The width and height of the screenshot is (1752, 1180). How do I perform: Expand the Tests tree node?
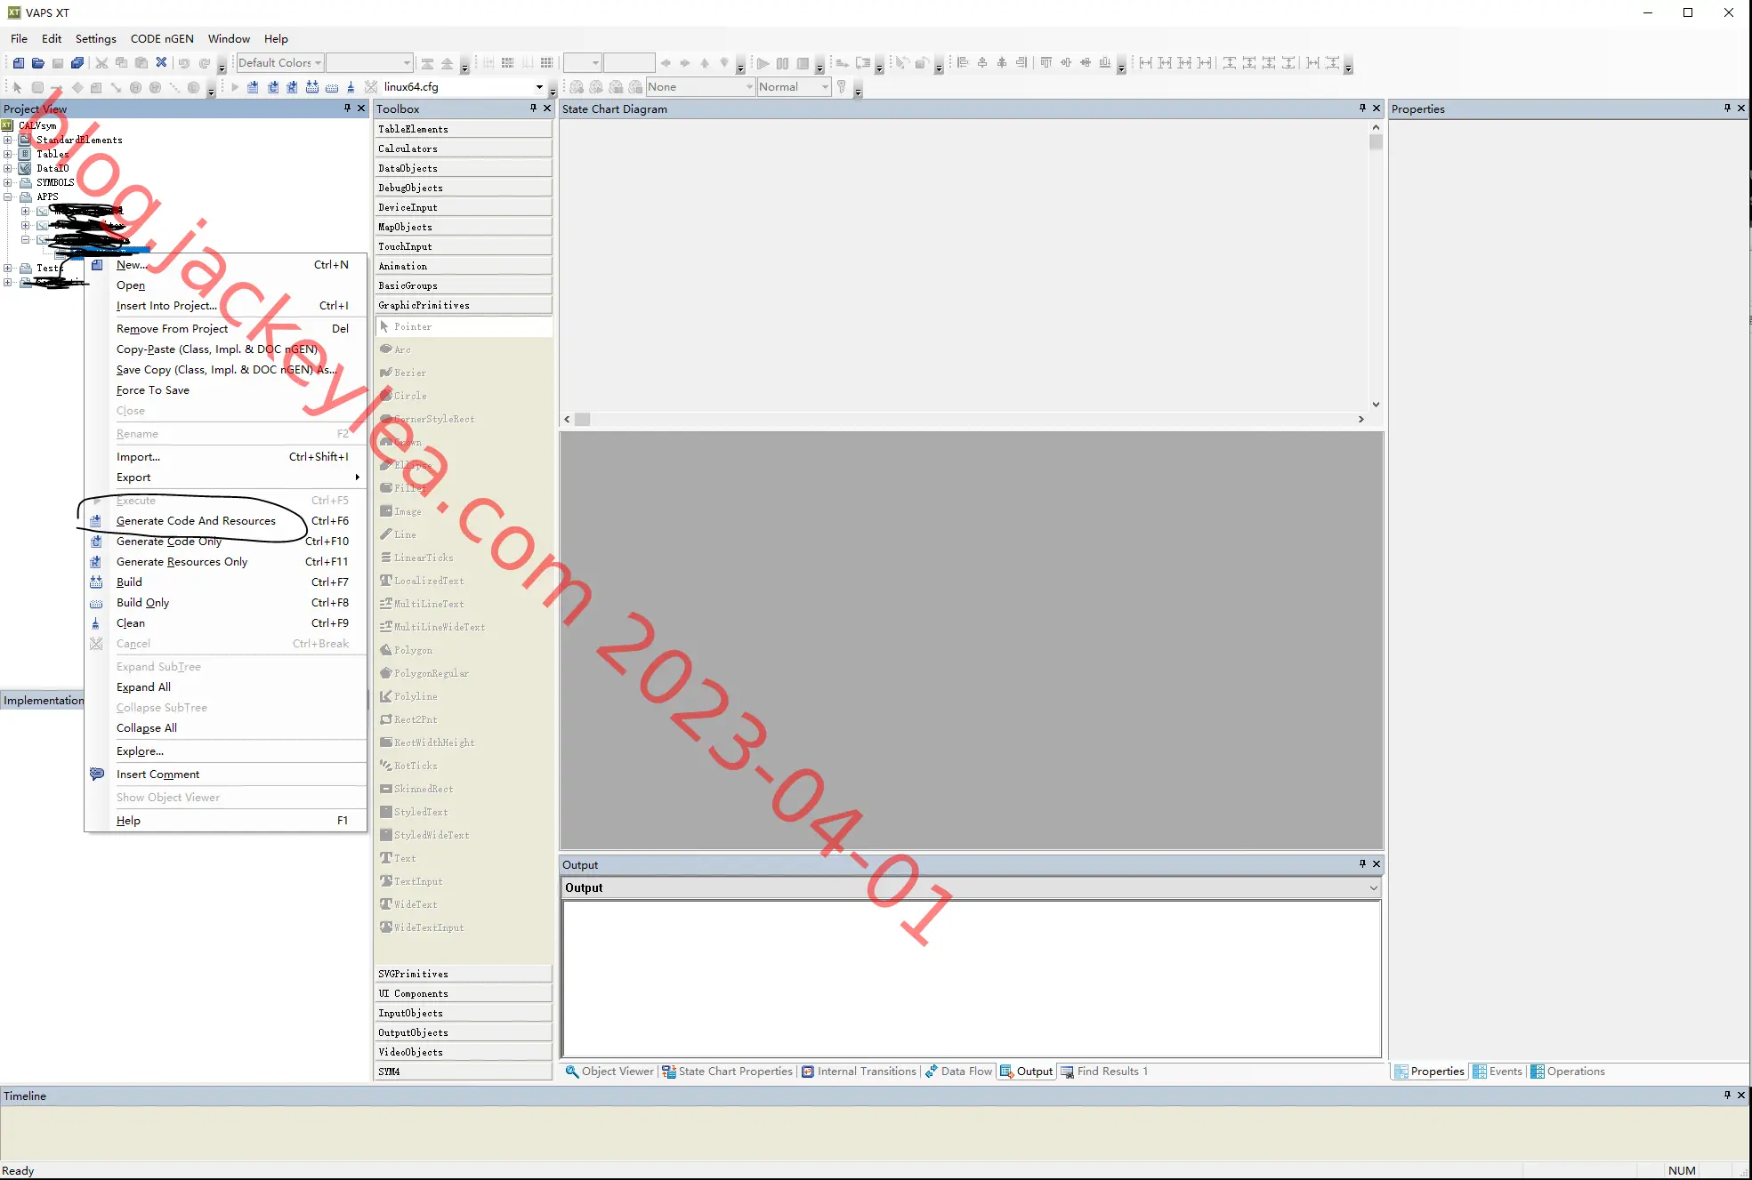pyautogui.click(x=8, y=269)
